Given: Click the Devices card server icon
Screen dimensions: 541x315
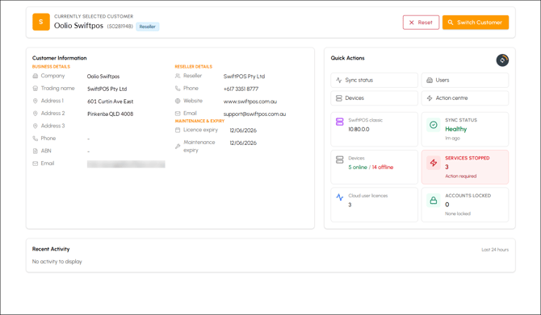Looking at the screenshot, I should coord(339,160).
